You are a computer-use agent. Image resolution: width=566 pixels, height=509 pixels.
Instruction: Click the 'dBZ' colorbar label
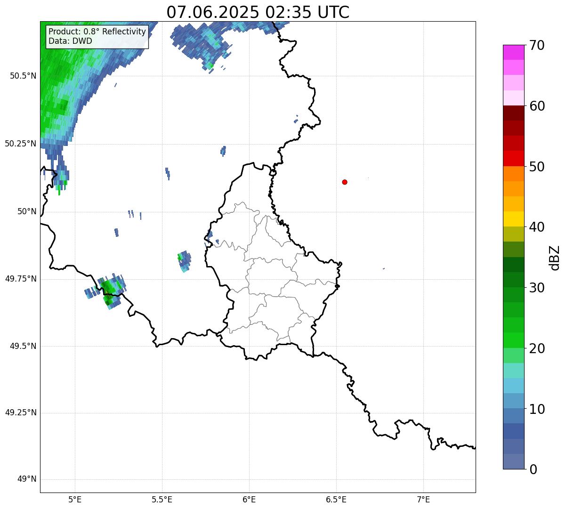pyautogui.click(x=555, y=257)
